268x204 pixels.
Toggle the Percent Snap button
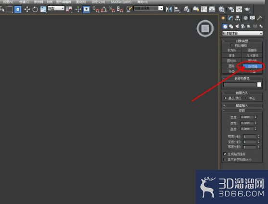(112, 9)
